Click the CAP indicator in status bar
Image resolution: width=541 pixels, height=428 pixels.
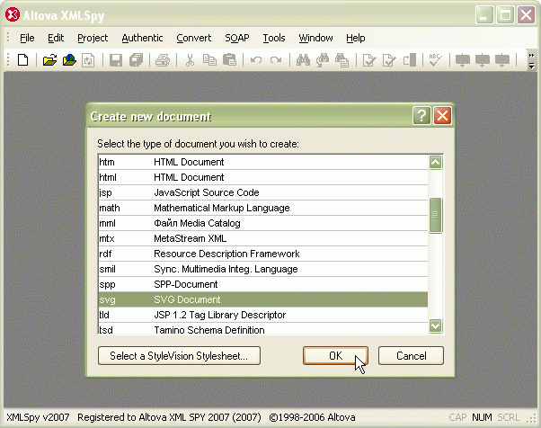tap(457, 417)
